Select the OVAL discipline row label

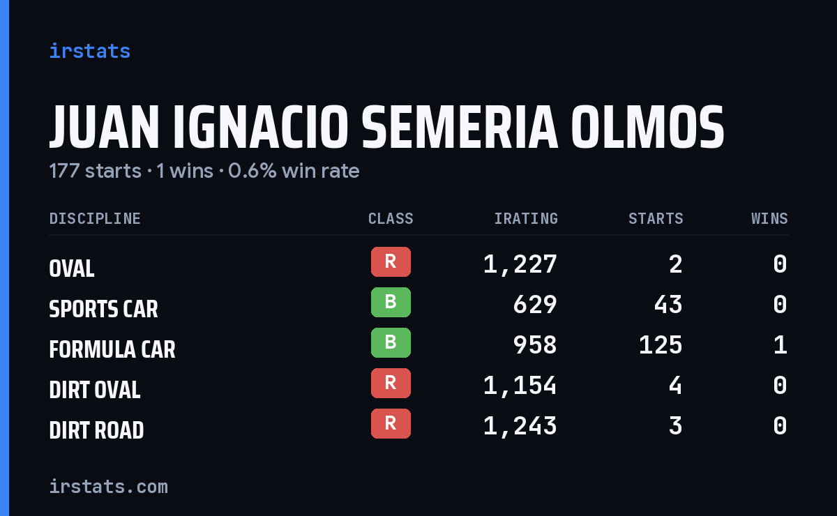pyautogui.click(x=72, y=268)
